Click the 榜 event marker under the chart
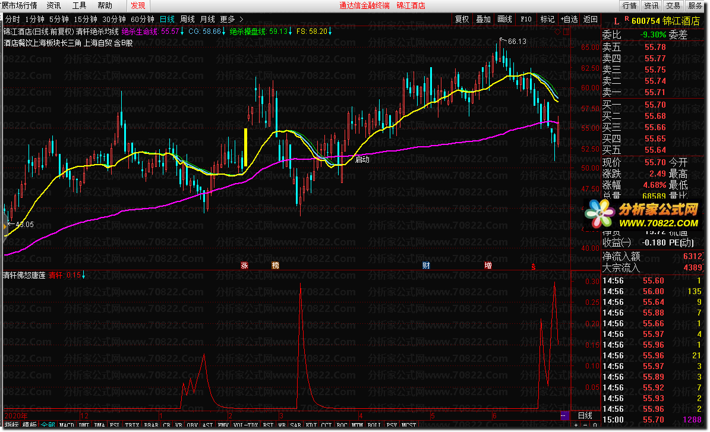The width and height of the screenshot is (710, 432). [x=275, y=266]
